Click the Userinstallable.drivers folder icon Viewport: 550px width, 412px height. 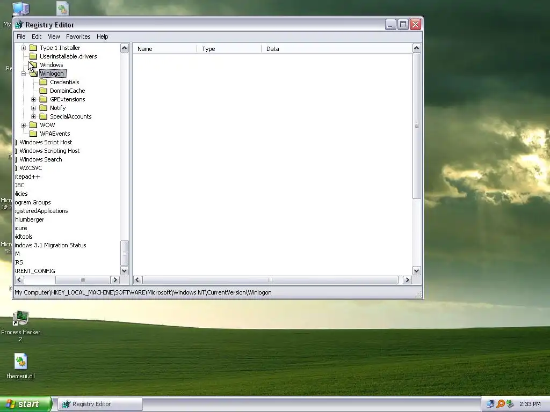(33, 56)
